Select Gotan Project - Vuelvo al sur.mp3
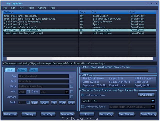Viewport: 160px width, 121px height. 79,27
